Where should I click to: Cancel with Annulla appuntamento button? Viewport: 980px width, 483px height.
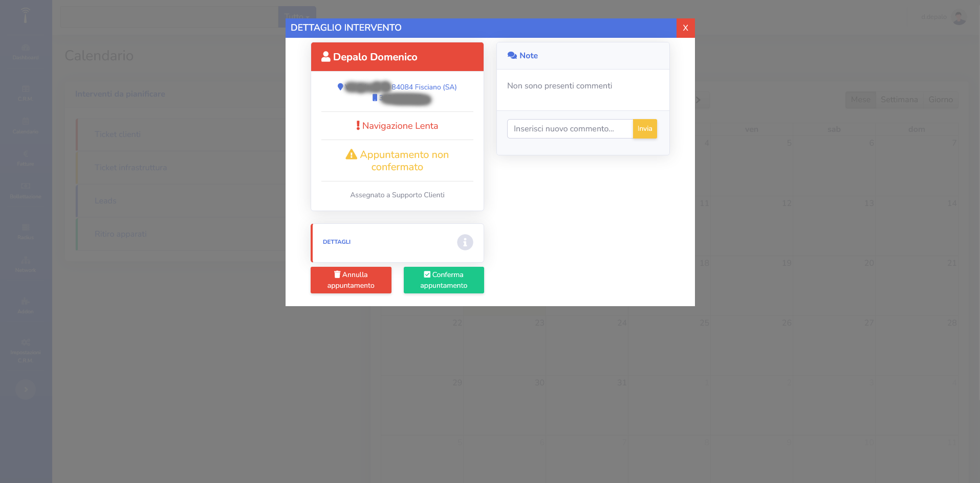[351, 280]
